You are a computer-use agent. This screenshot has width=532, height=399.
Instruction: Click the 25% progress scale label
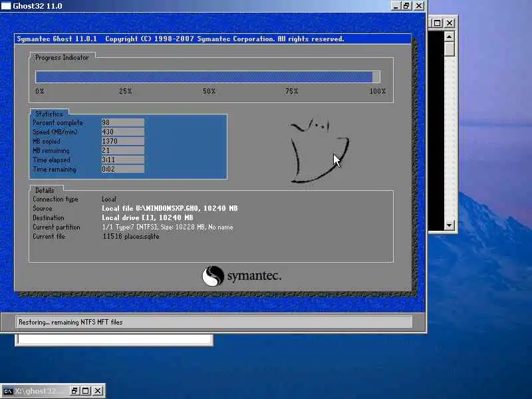click(126, 91)
